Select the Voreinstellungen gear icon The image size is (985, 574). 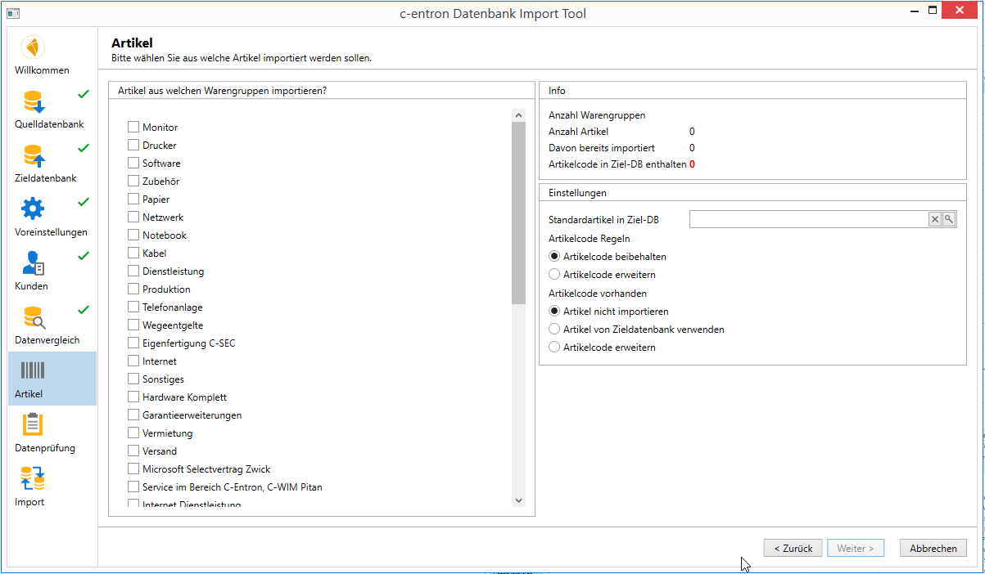33,210
